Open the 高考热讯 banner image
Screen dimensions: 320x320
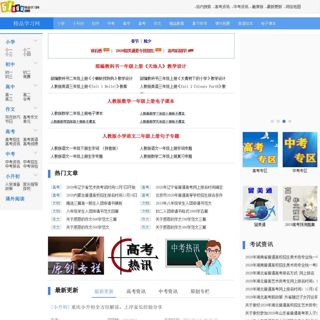(x=133, y=255)
